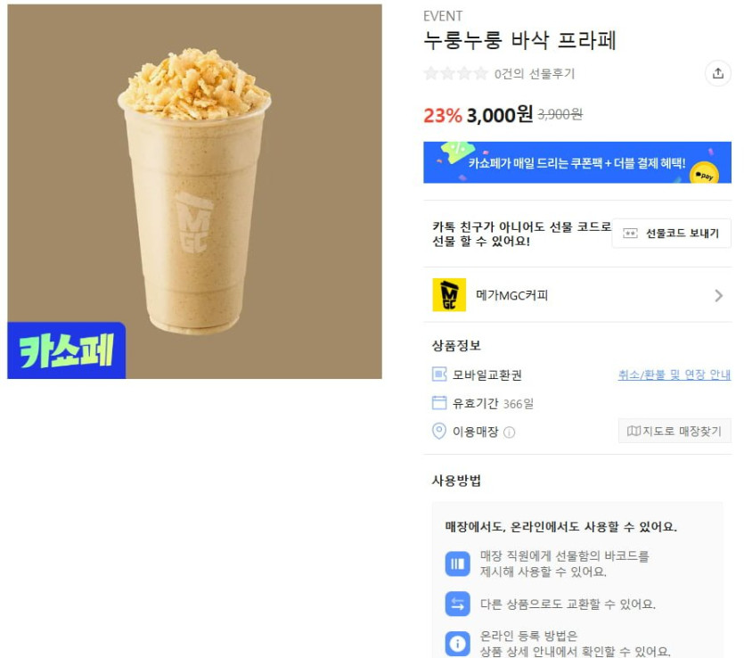Click the 지도로 매장찾기 button
Viewport: 744px width, 658px height.
click(675, 431)
